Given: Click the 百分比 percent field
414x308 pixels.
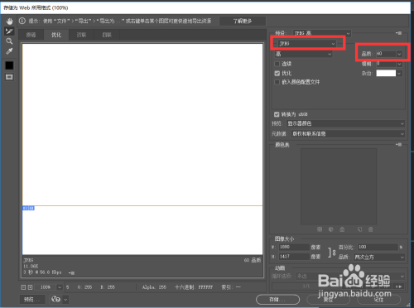Looking at the screenshot, I should [x=378, y=247].
